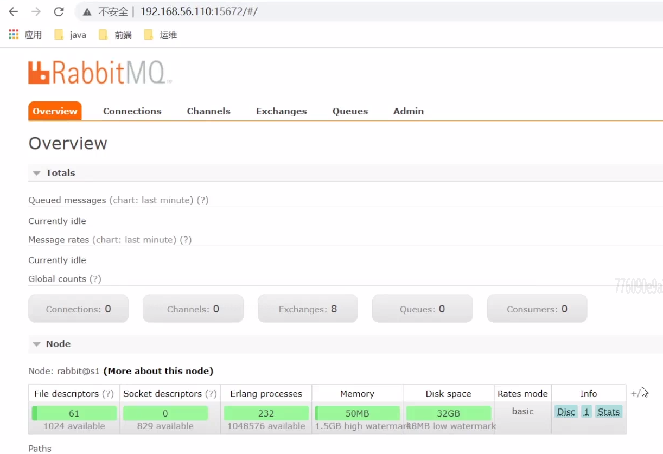Image resolution: width=663 pixels, height=454 pixels.
Task: Open the 运维 bookmarks folder
Action: pyautogui.click(x=161, y=35)
